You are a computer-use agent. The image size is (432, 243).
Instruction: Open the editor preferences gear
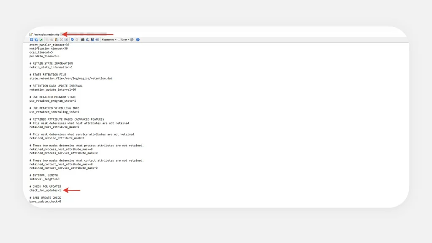click(132, 39)
